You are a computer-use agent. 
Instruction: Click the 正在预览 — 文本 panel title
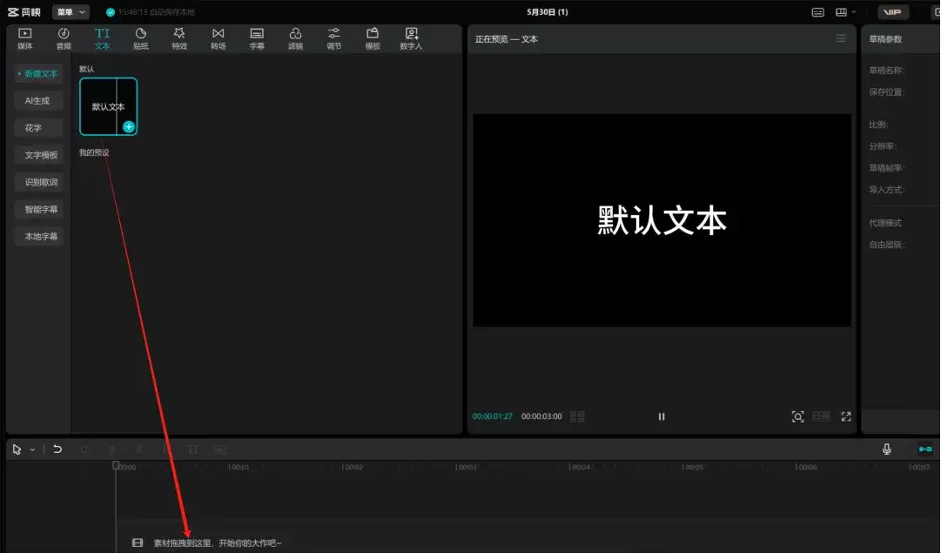[506, 39]
